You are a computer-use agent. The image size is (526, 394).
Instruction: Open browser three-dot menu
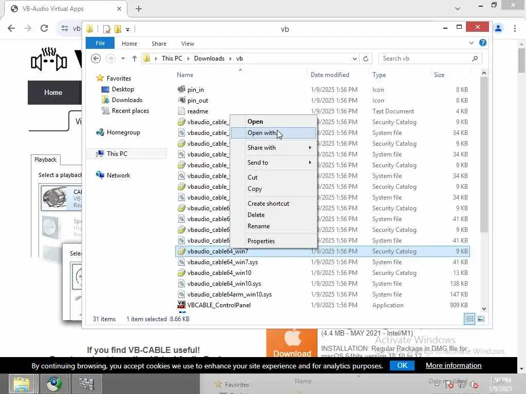coord(515,29)
